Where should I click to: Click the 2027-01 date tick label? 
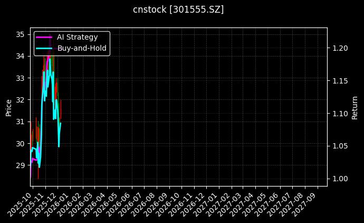click(x=206, y=205)
